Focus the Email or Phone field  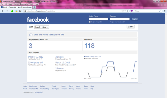point(98,19)
